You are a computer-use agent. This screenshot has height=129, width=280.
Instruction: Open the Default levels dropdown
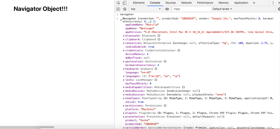(x=222, y=9)
